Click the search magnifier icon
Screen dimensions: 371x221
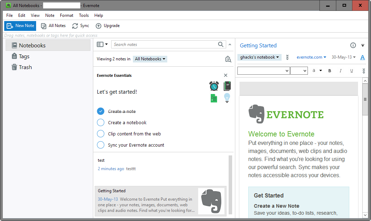(221, 45)
